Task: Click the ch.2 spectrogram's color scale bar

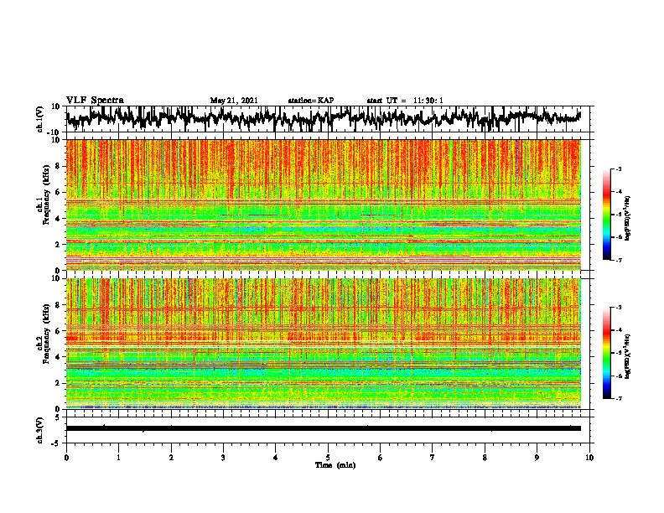Action: click(606, 353)
